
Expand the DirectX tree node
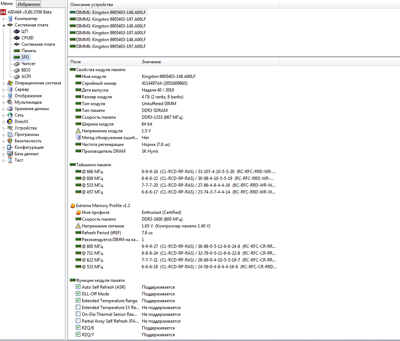(x=4, y=122)
